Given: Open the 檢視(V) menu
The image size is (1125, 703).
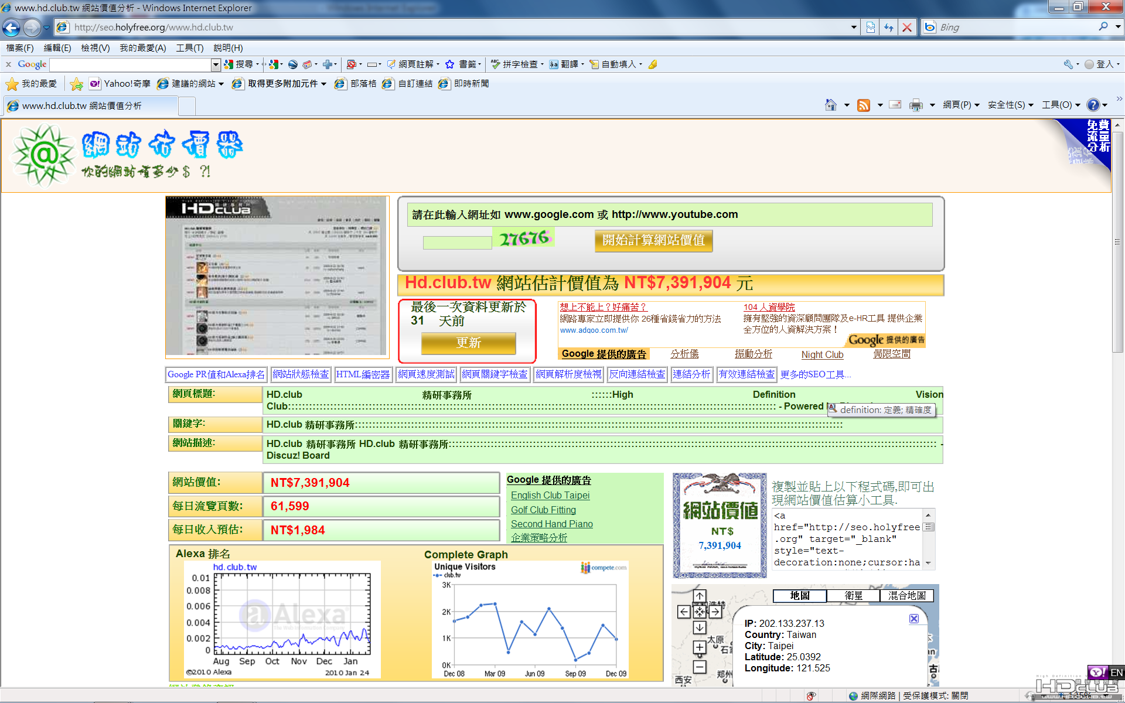Looking at the screenshot, I should click(x=95, y=48).
